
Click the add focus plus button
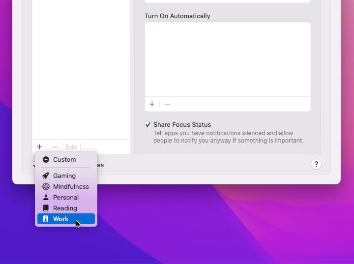point(39,147)
